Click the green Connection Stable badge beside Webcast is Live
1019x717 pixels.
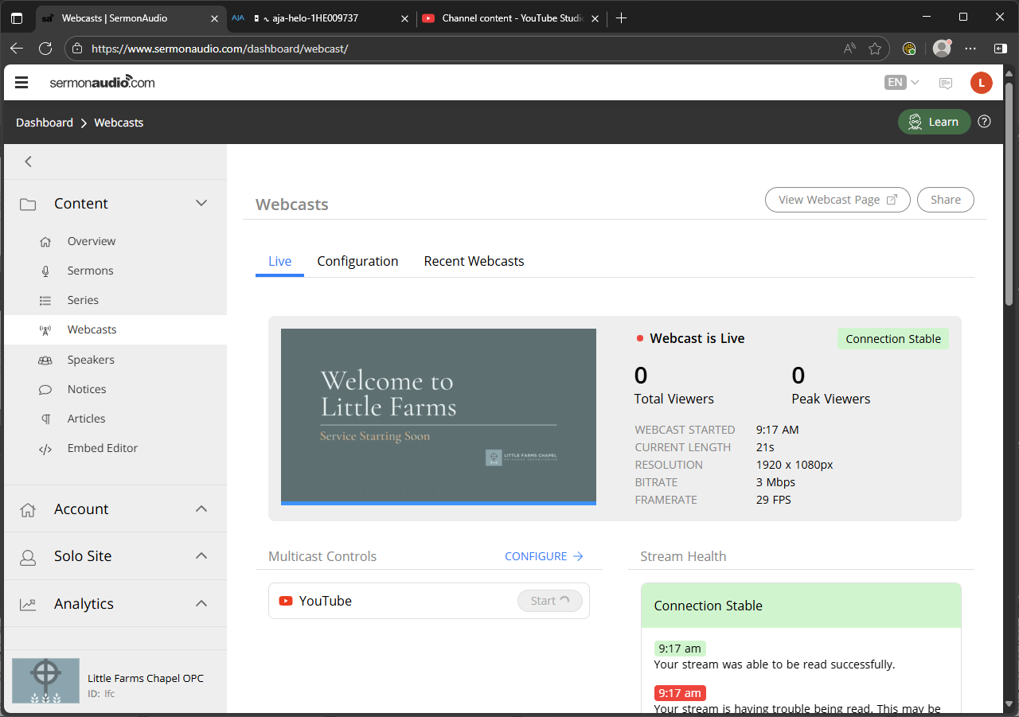pos(893,339)
